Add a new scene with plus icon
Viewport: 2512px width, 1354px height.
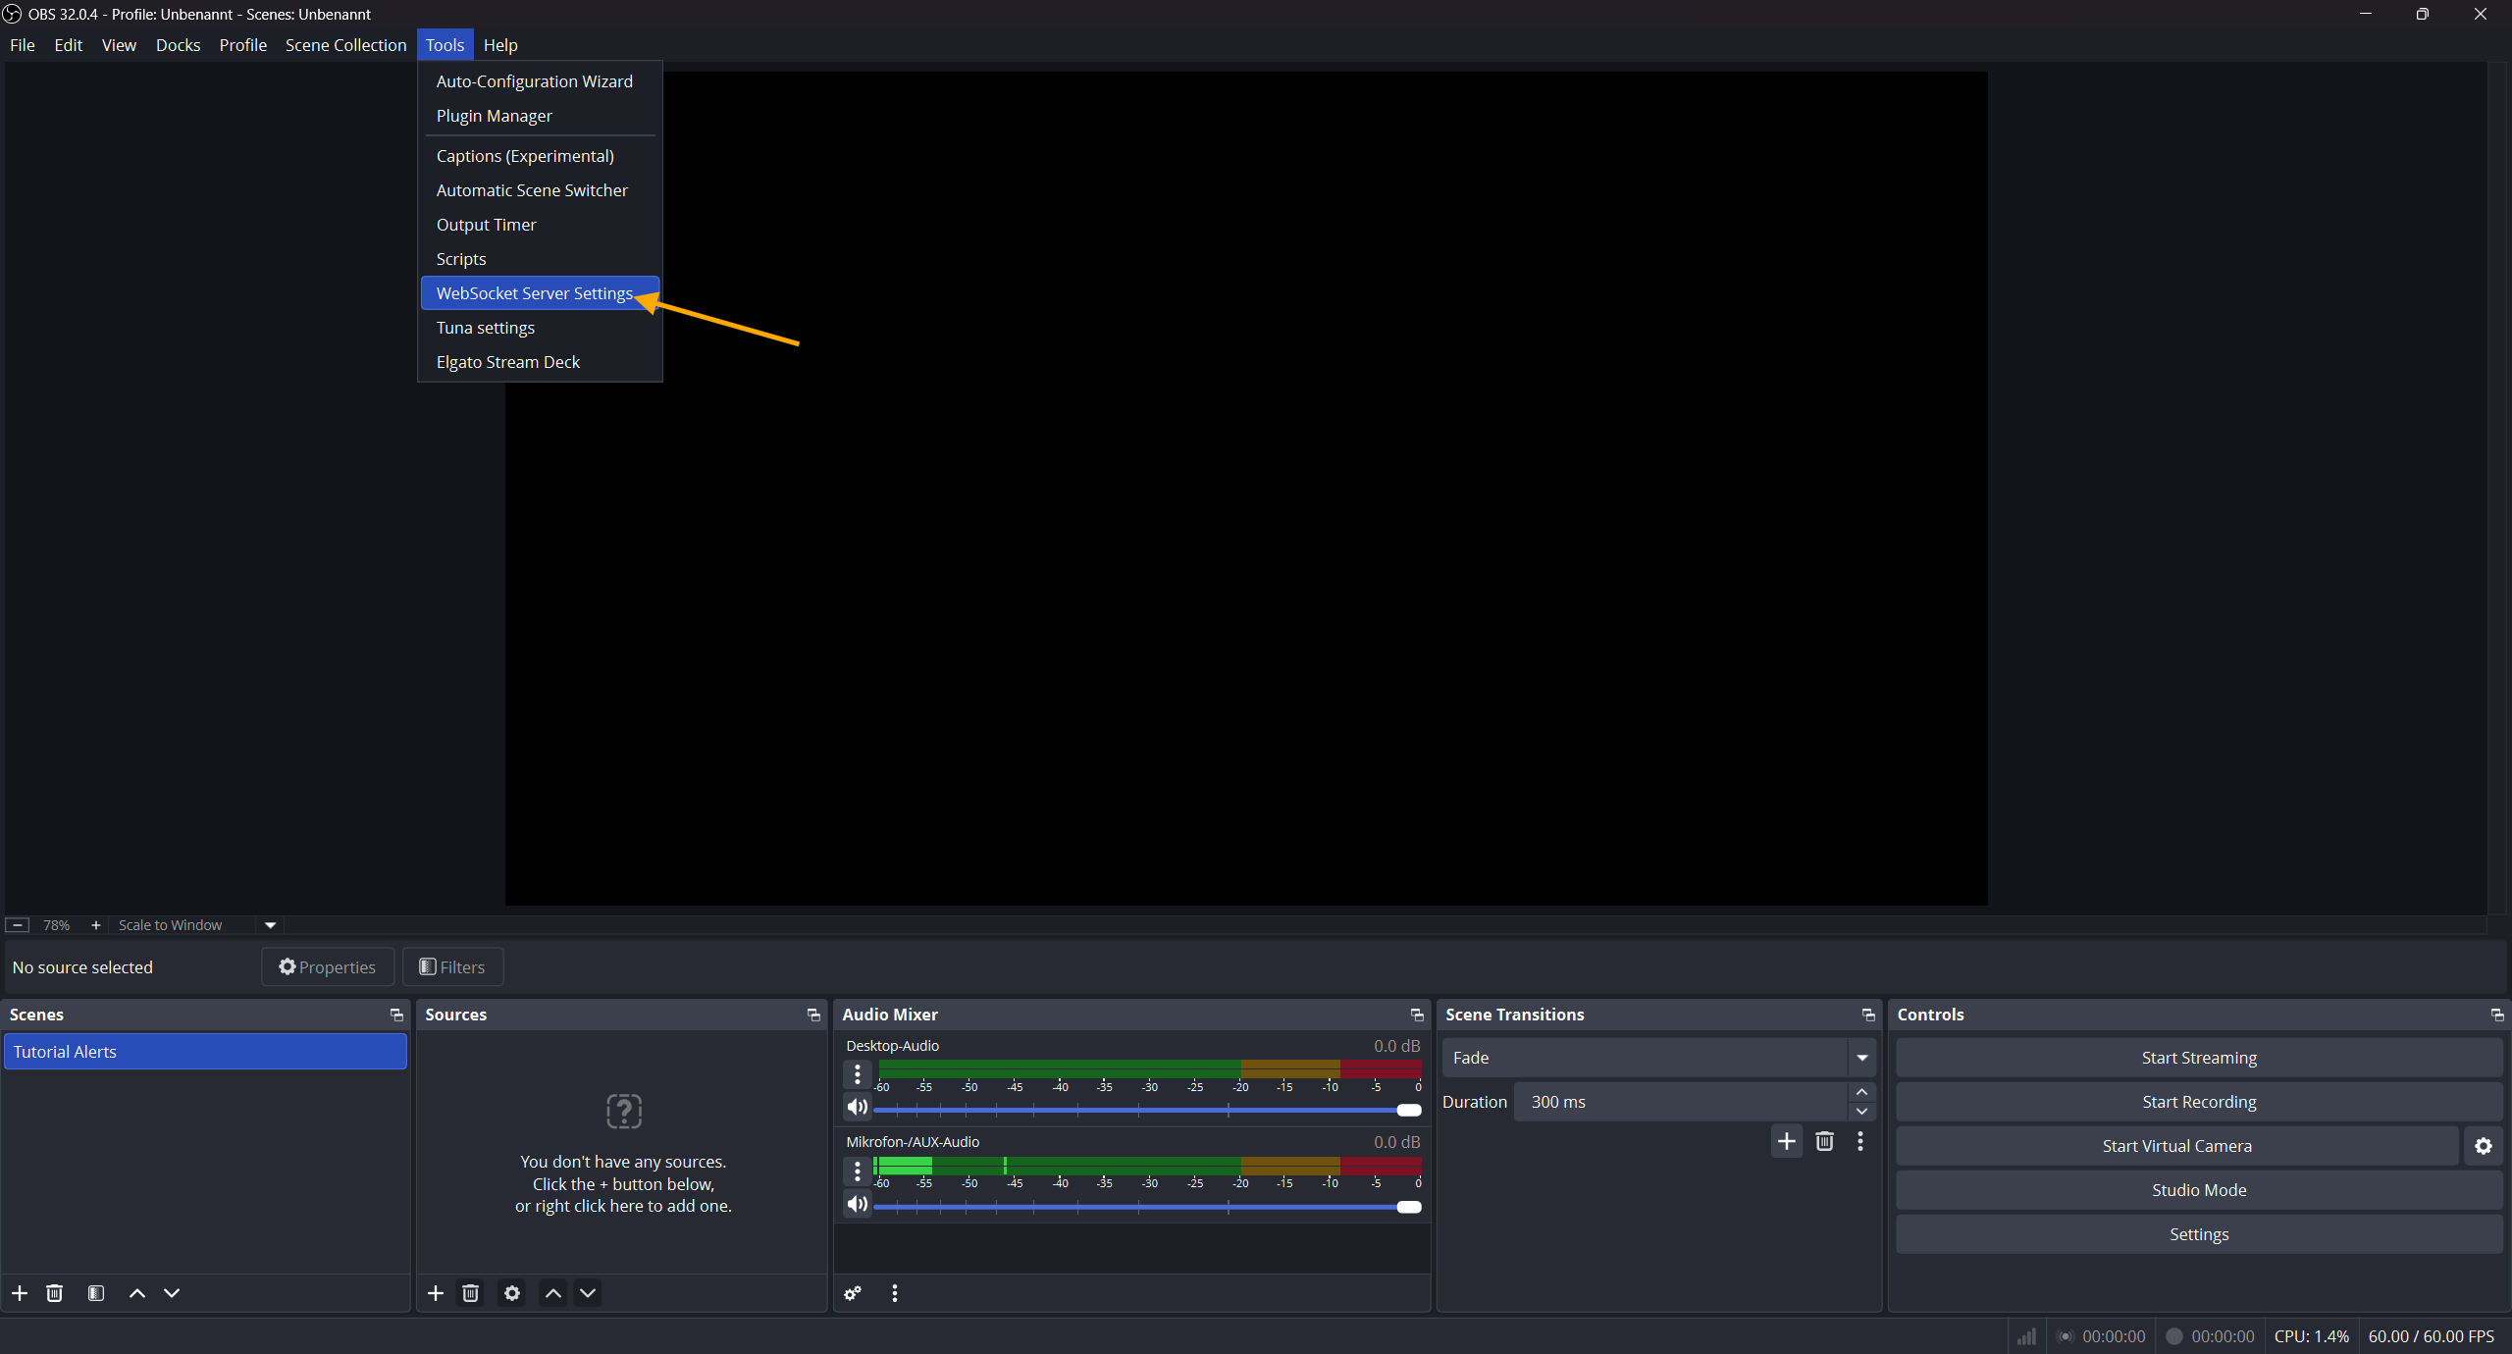pyautogui.click(x=20, y=1293)
